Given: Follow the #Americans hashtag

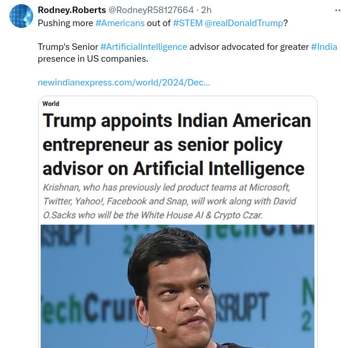Looking at the screenshot, I should tap(120, 23).
